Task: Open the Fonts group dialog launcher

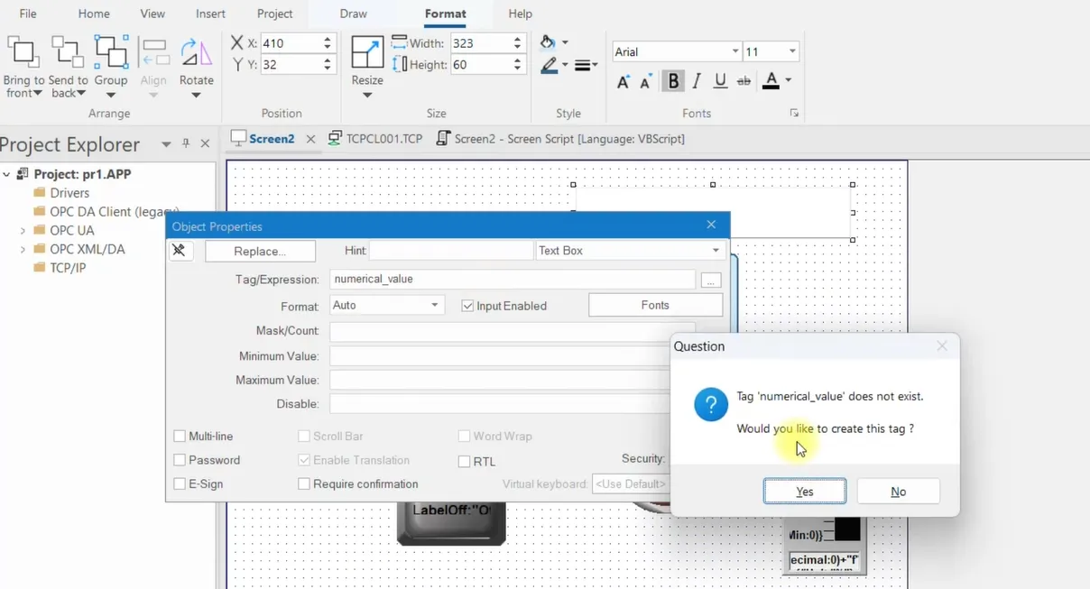Action: pos(794,113)
